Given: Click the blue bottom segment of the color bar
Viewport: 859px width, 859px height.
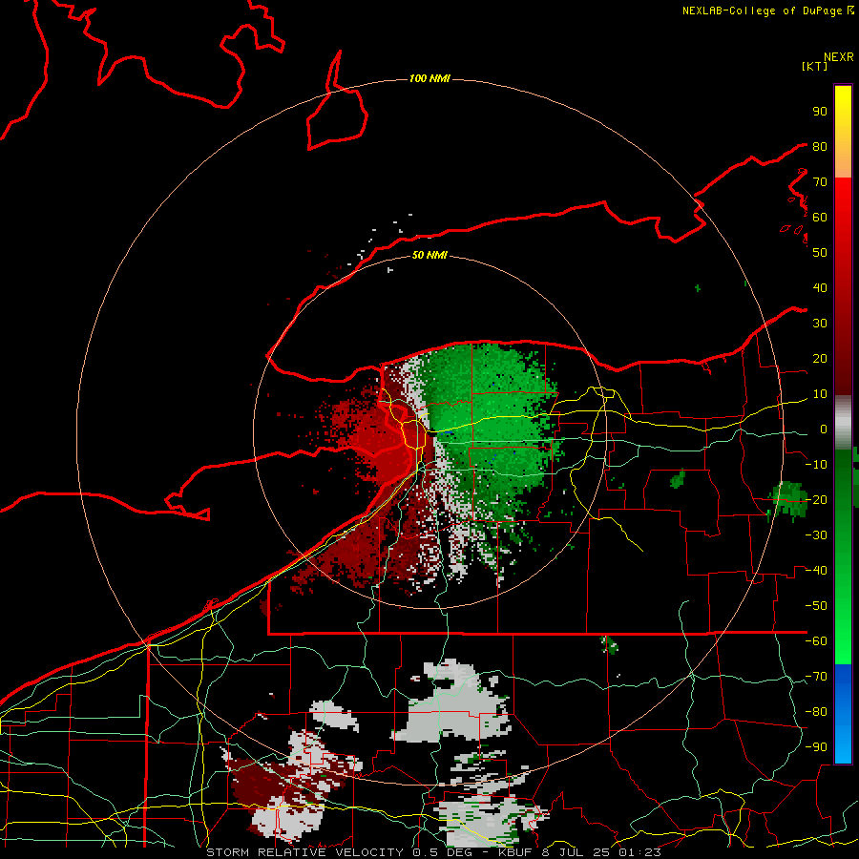Looking at the screenshot, I should pos(843,714).
